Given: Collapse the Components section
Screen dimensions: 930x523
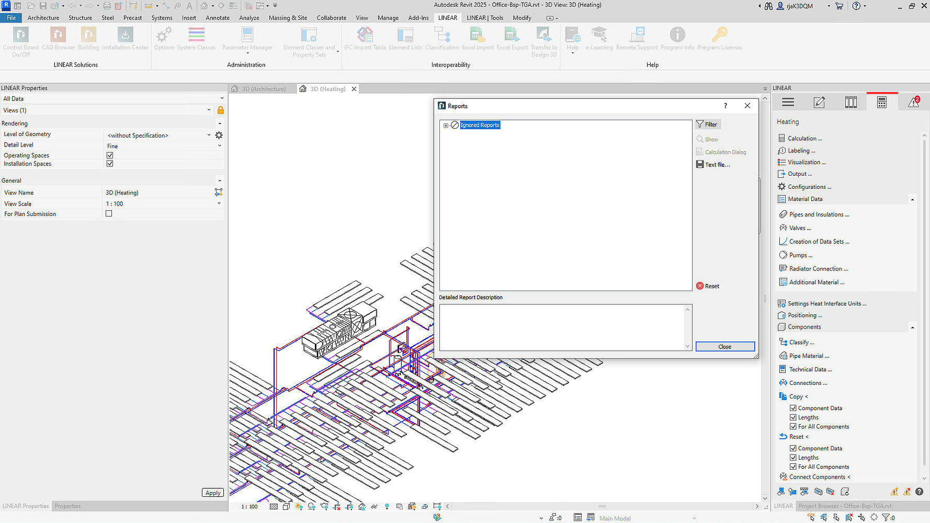Looking at the screenshot, I should click(x=912, y=327).
